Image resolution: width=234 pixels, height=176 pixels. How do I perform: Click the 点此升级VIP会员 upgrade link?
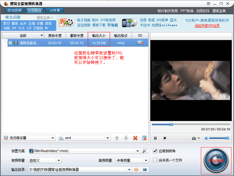pyautogui.click(x=207, y=26)
